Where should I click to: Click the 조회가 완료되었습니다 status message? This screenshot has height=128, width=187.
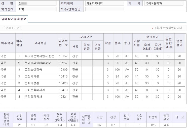168,28
